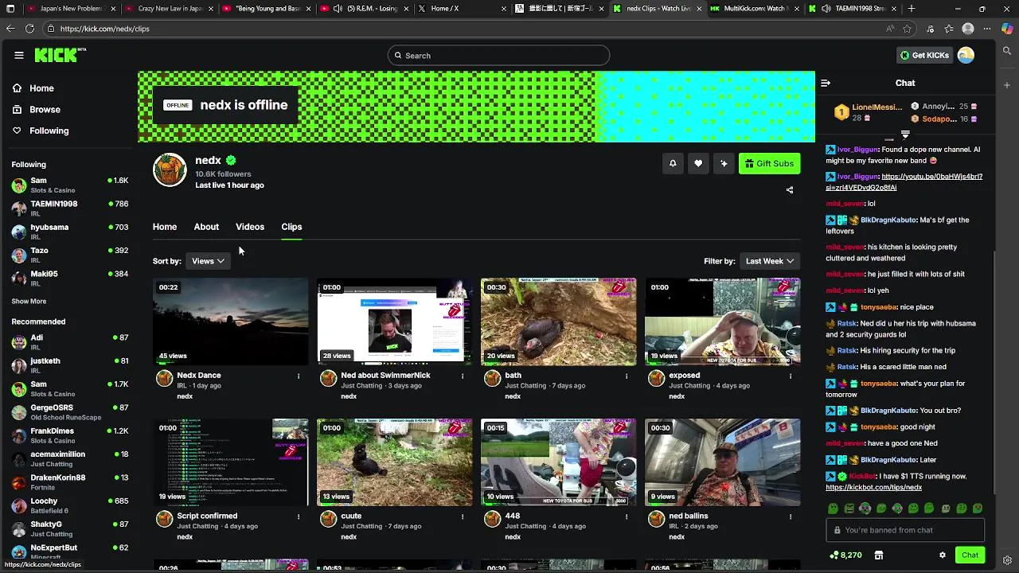Click the heart follow icon for nedx

point(698,163)
